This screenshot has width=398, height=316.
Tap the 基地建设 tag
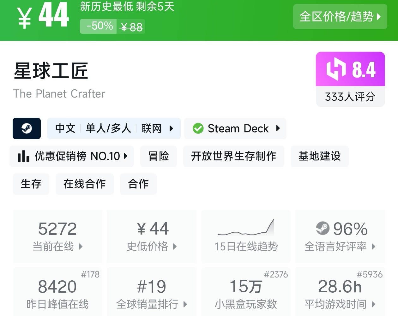click(x=319, y=156)
